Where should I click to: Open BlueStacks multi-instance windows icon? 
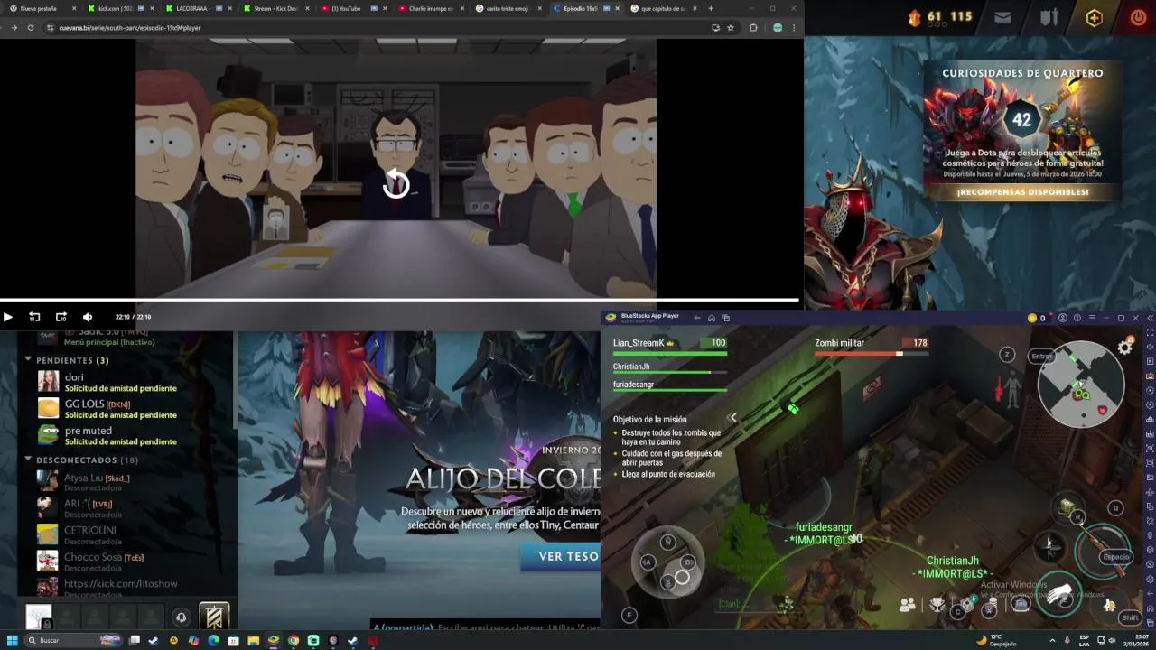(726, 318)
